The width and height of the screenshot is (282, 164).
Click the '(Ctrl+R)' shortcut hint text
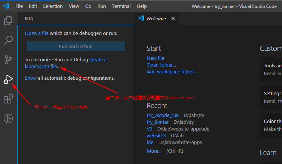175,151
